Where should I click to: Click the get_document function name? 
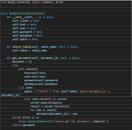pyautogui.click(x=21, y=58)
